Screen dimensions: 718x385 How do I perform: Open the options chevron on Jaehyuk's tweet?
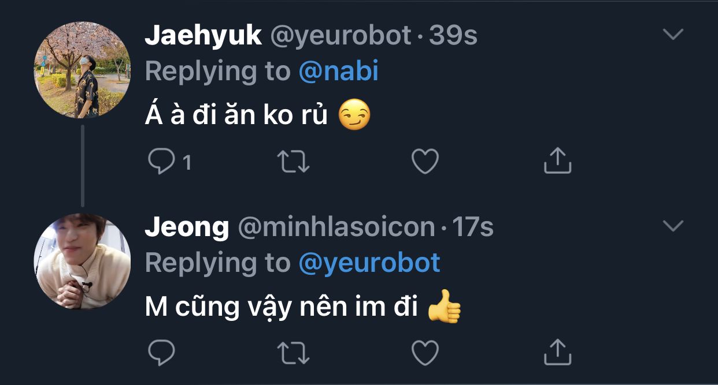[673, 35]
